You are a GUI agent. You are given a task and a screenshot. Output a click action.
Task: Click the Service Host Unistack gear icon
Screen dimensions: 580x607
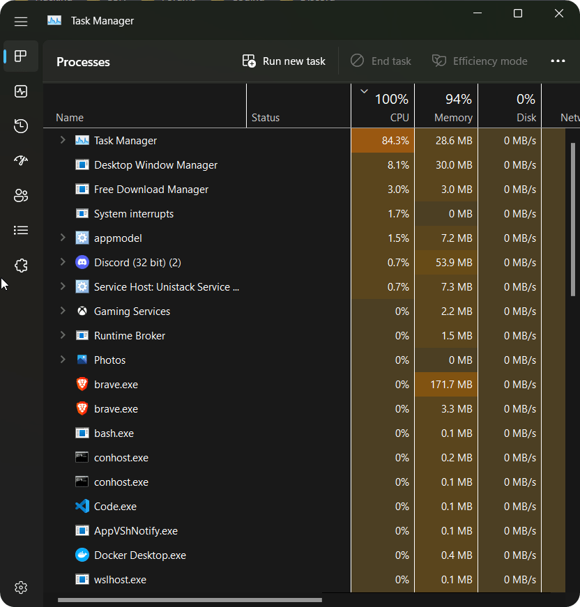[82, 287]
